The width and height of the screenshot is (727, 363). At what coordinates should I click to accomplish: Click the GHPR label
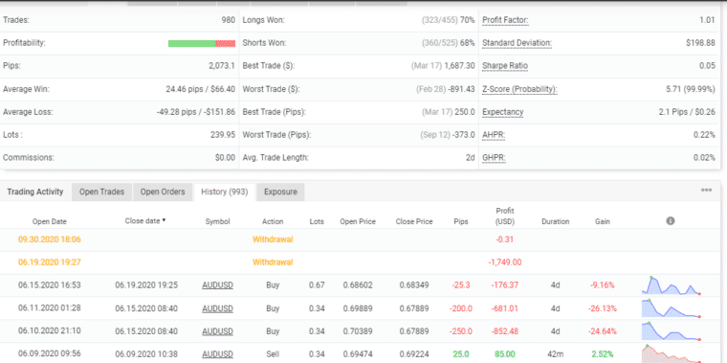494,158
